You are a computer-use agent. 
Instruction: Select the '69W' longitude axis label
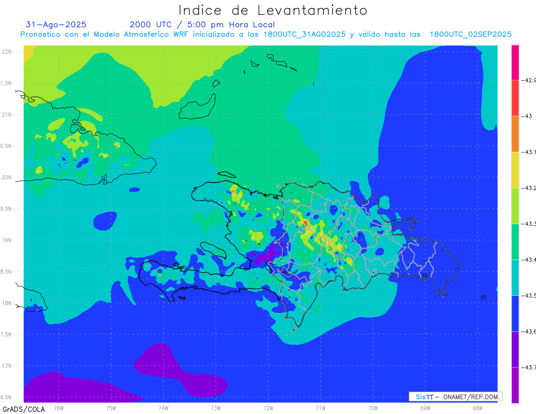coord(425,408)
